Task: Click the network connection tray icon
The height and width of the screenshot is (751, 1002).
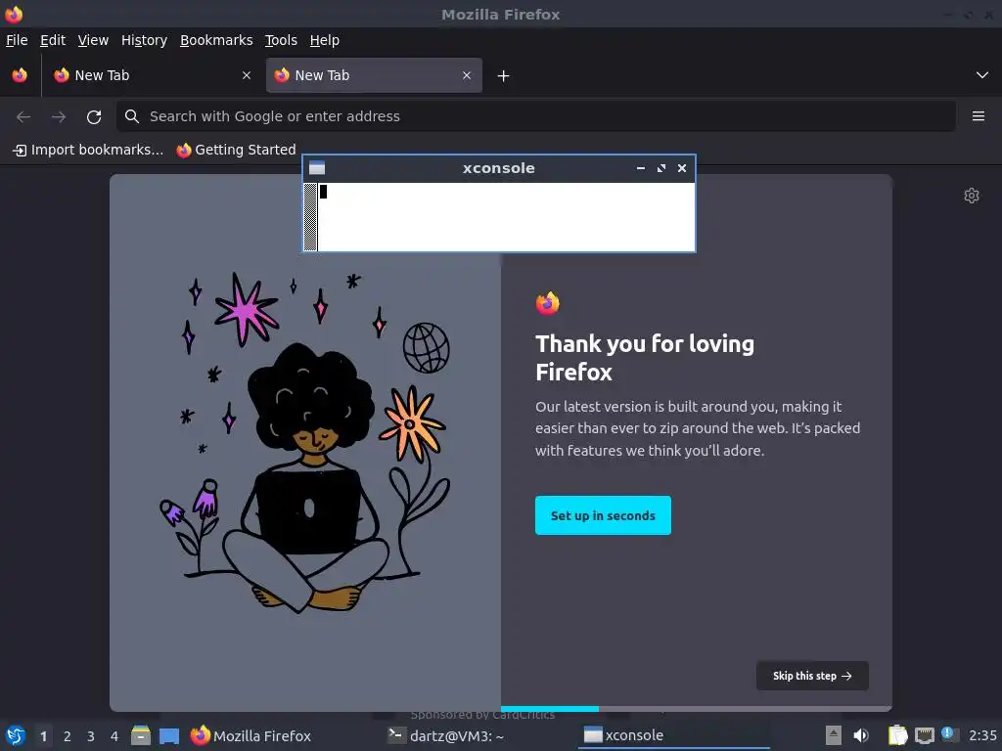Action: (924, 735)
